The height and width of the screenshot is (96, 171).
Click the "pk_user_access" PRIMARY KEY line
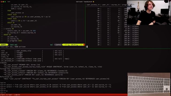coord(22,65)
